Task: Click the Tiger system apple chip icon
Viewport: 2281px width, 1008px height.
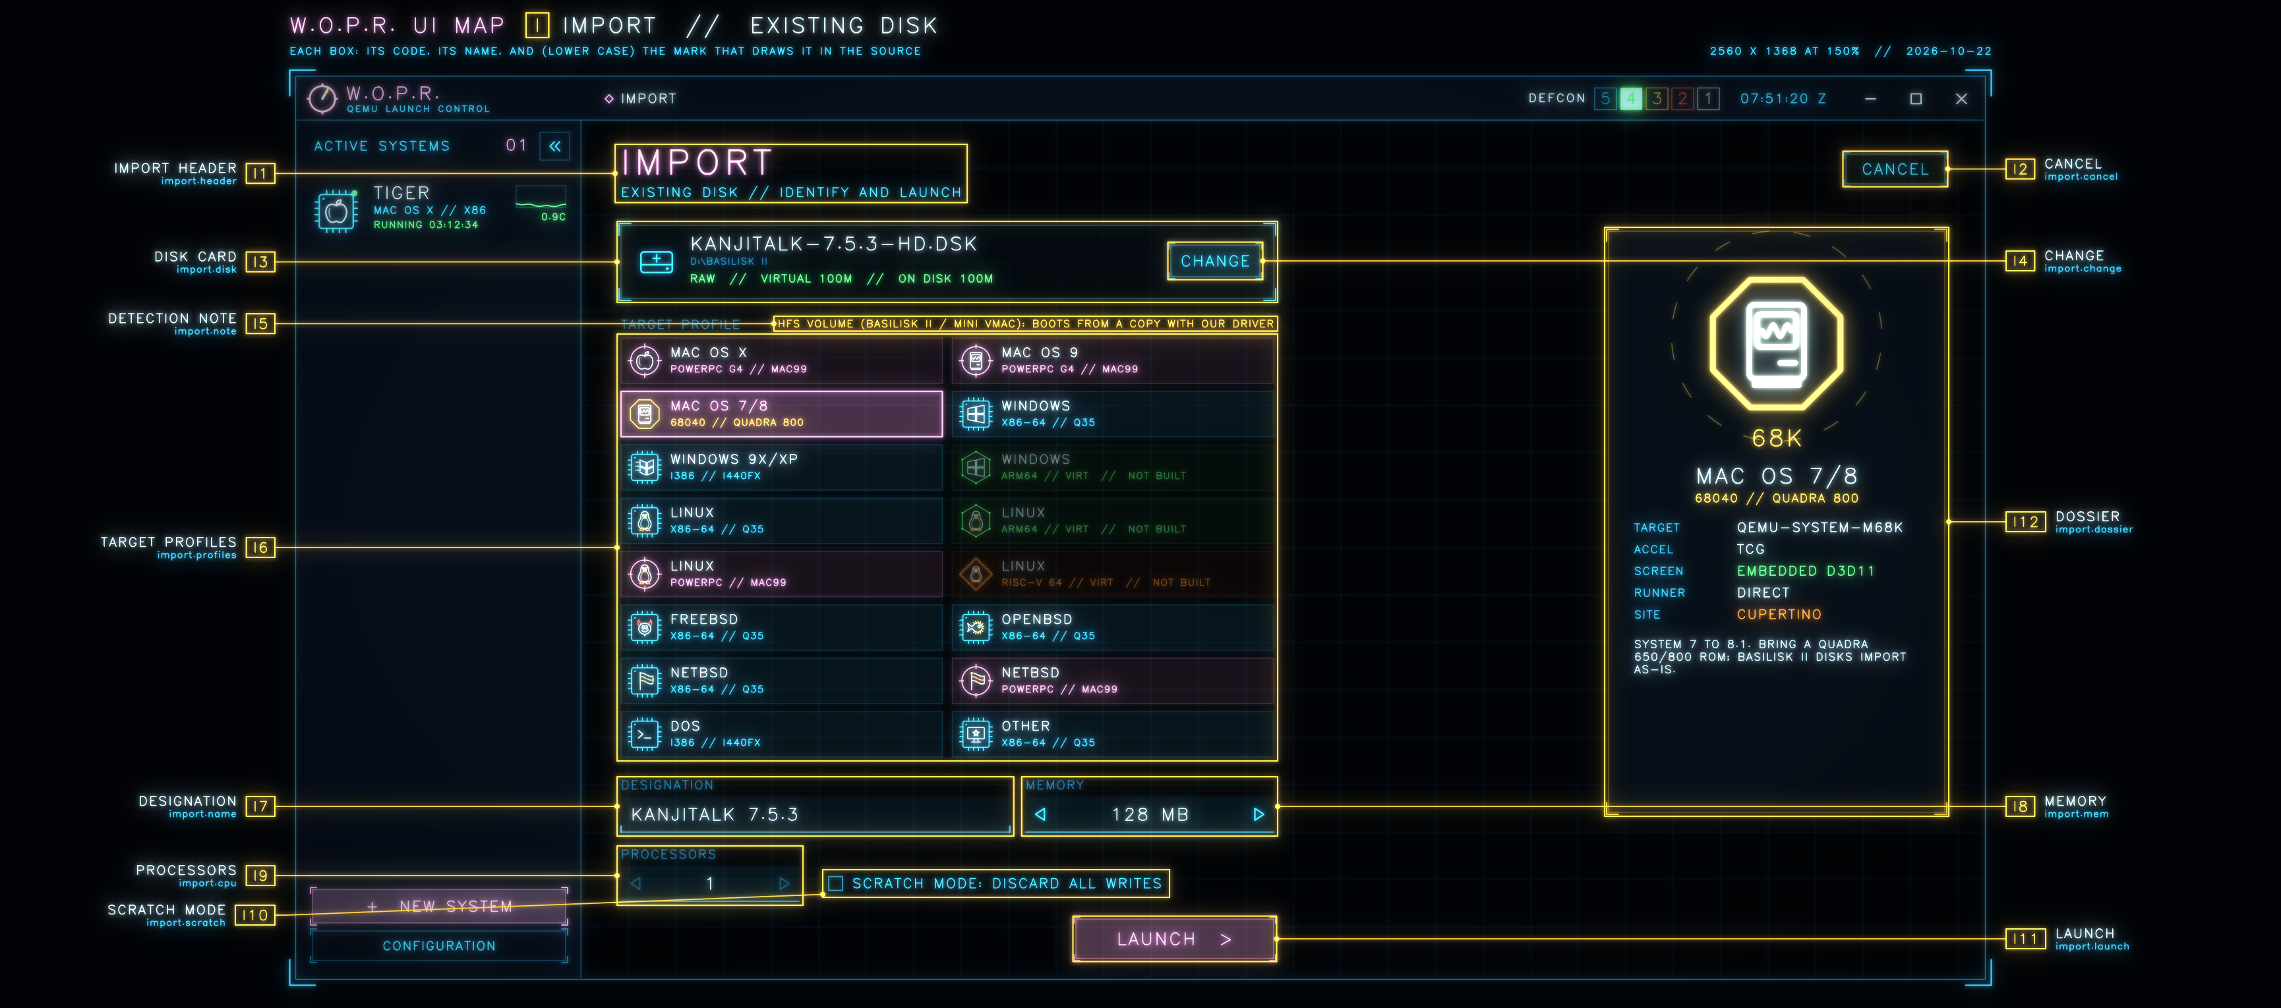Action: (x=336, y=211)
